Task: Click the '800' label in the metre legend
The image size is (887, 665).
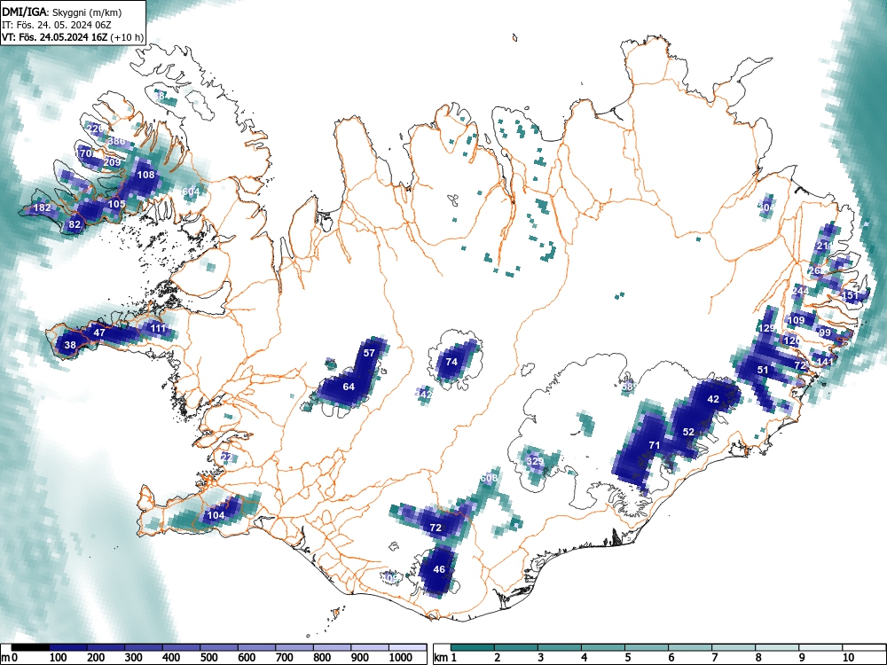Action: pos(322,658)
